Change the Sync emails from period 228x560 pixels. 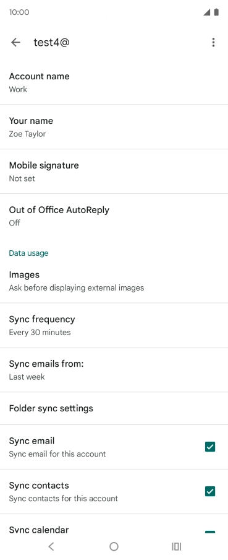click(114, 370)
